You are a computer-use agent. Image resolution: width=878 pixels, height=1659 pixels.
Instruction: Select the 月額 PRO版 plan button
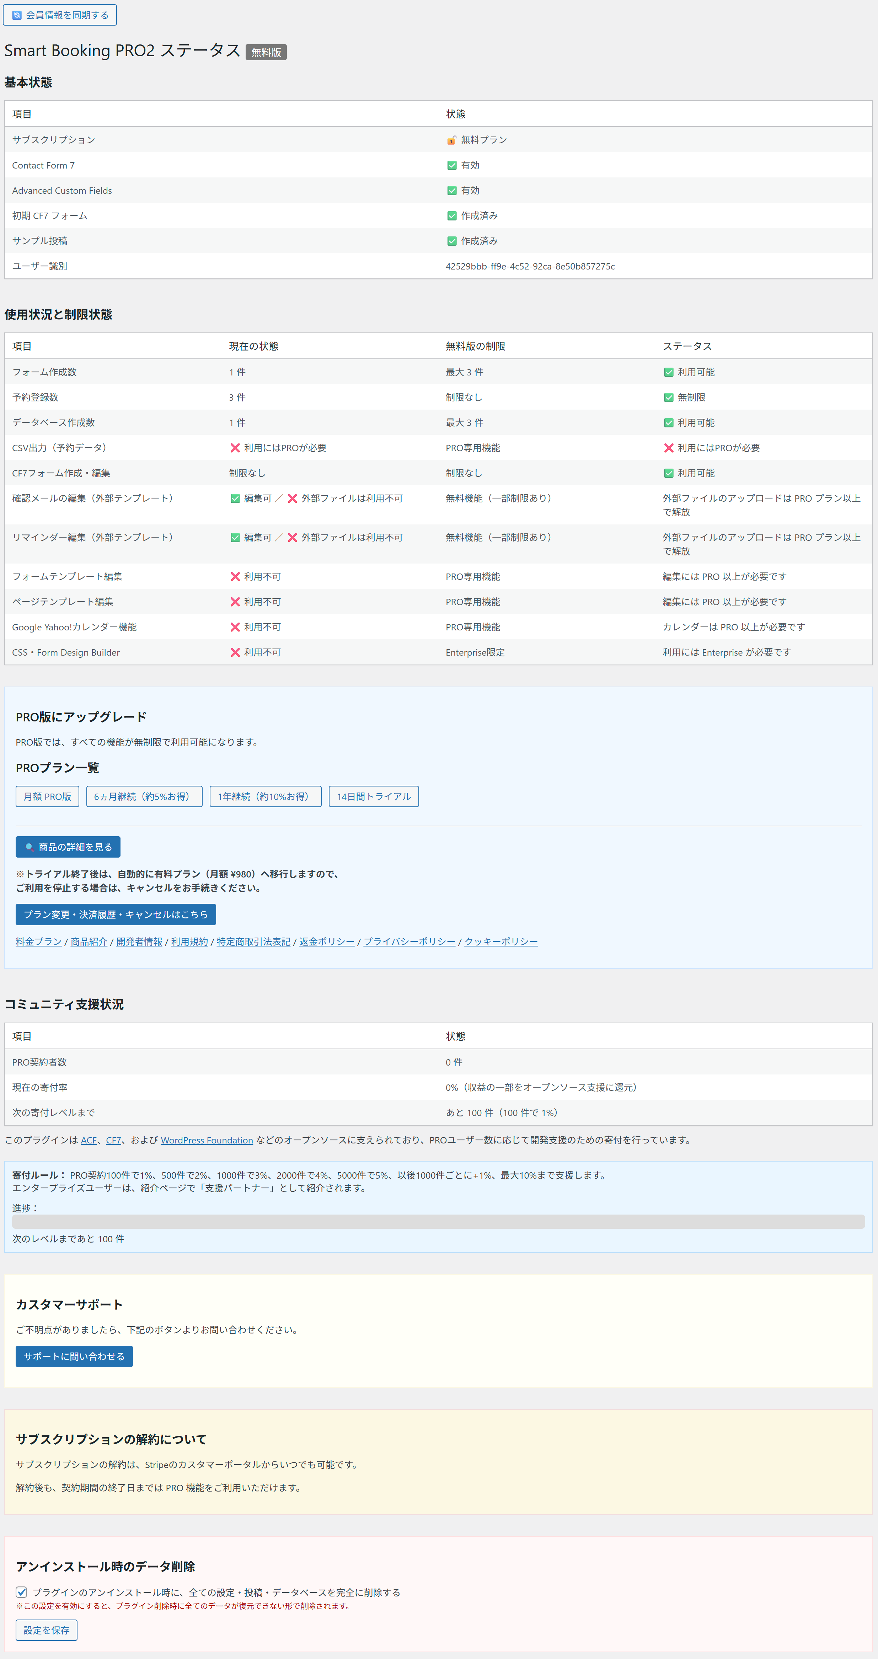click(47, 796)
